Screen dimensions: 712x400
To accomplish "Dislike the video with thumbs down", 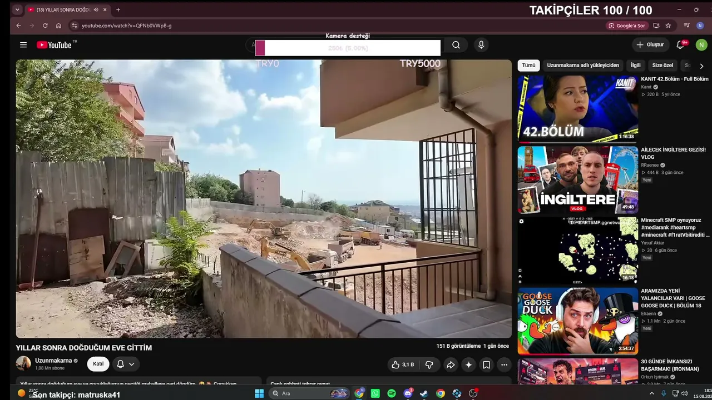I will tap(429, 364).
